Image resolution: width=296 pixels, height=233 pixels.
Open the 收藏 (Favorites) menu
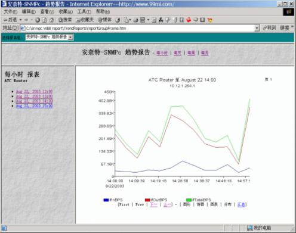[x=66, y=12]
